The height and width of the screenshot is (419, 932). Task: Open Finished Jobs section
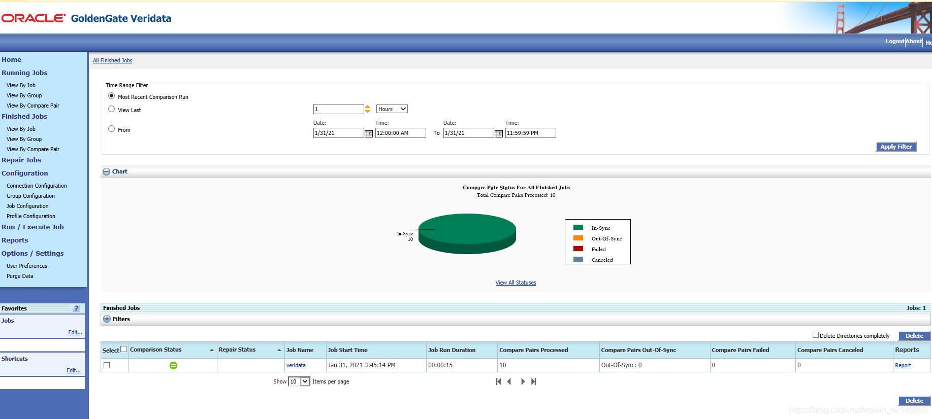point(24,116)
